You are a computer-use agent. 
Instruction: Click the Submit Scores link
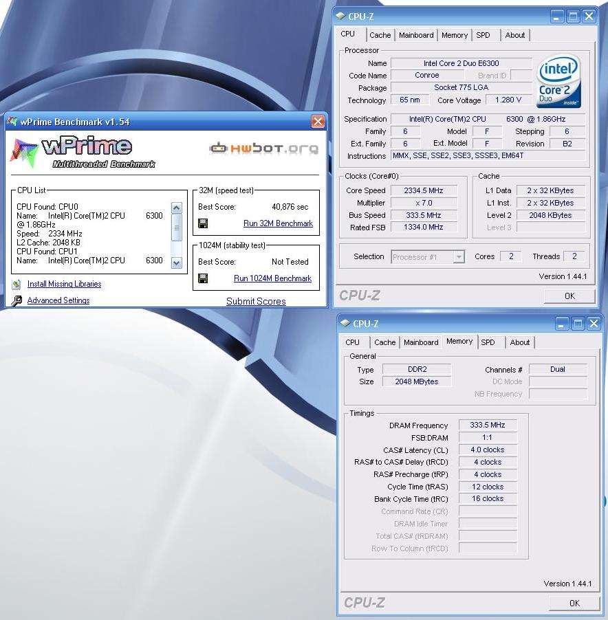tap(256, 301)
